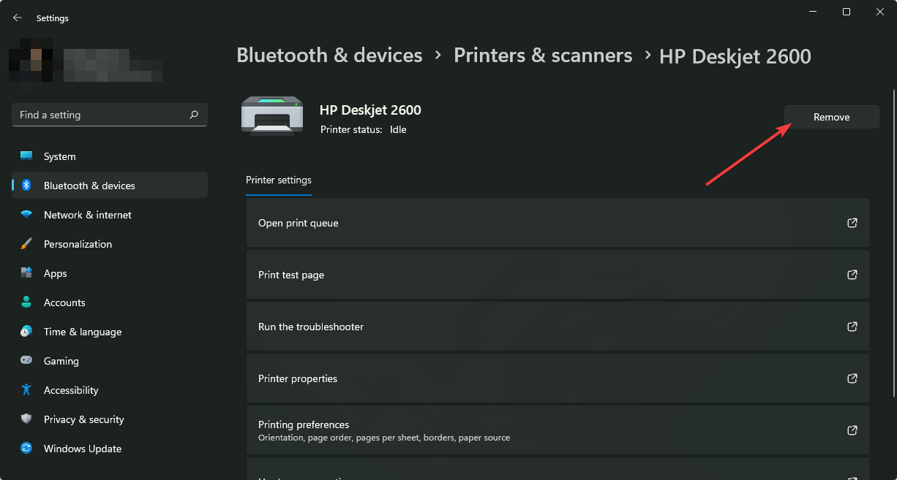The height and width of the screenshot is (480, 897).
Task: Click the external-link icon for Open print queue
Action: [852, 222]
